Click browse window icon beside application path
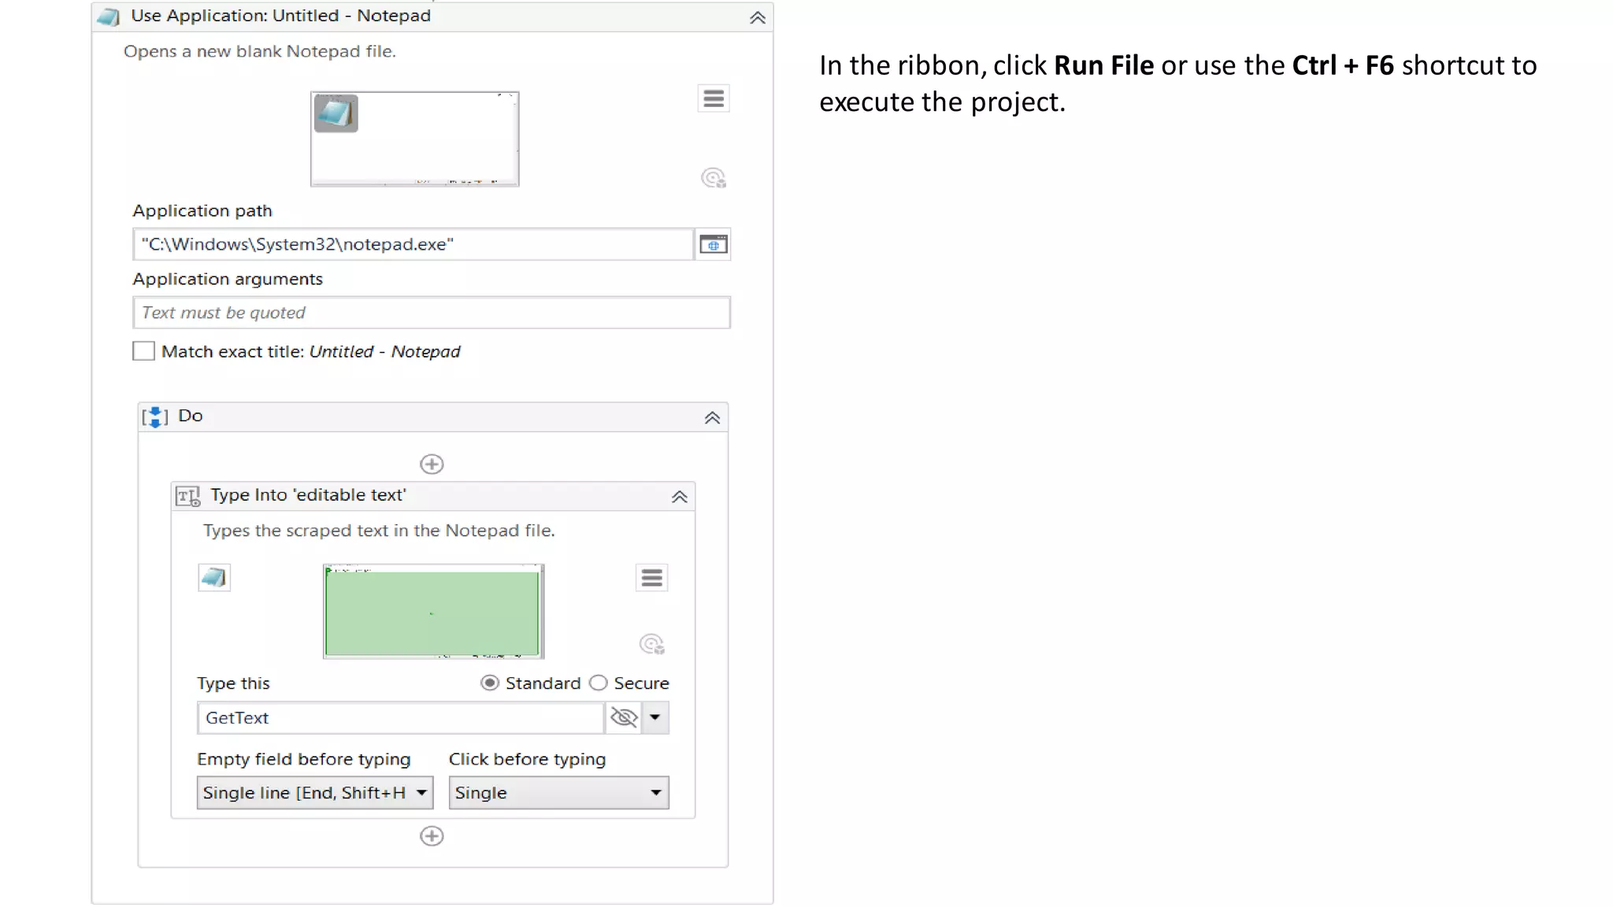This screenshot has width=1613, height=907. click(x=714, y=245)
